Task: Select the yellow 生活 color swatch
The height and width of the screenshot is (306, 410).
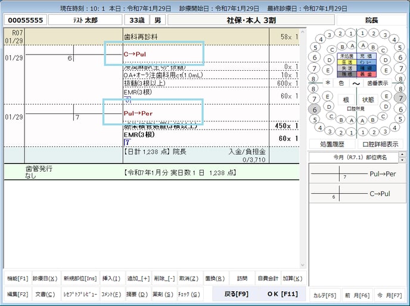Action: 346,62
